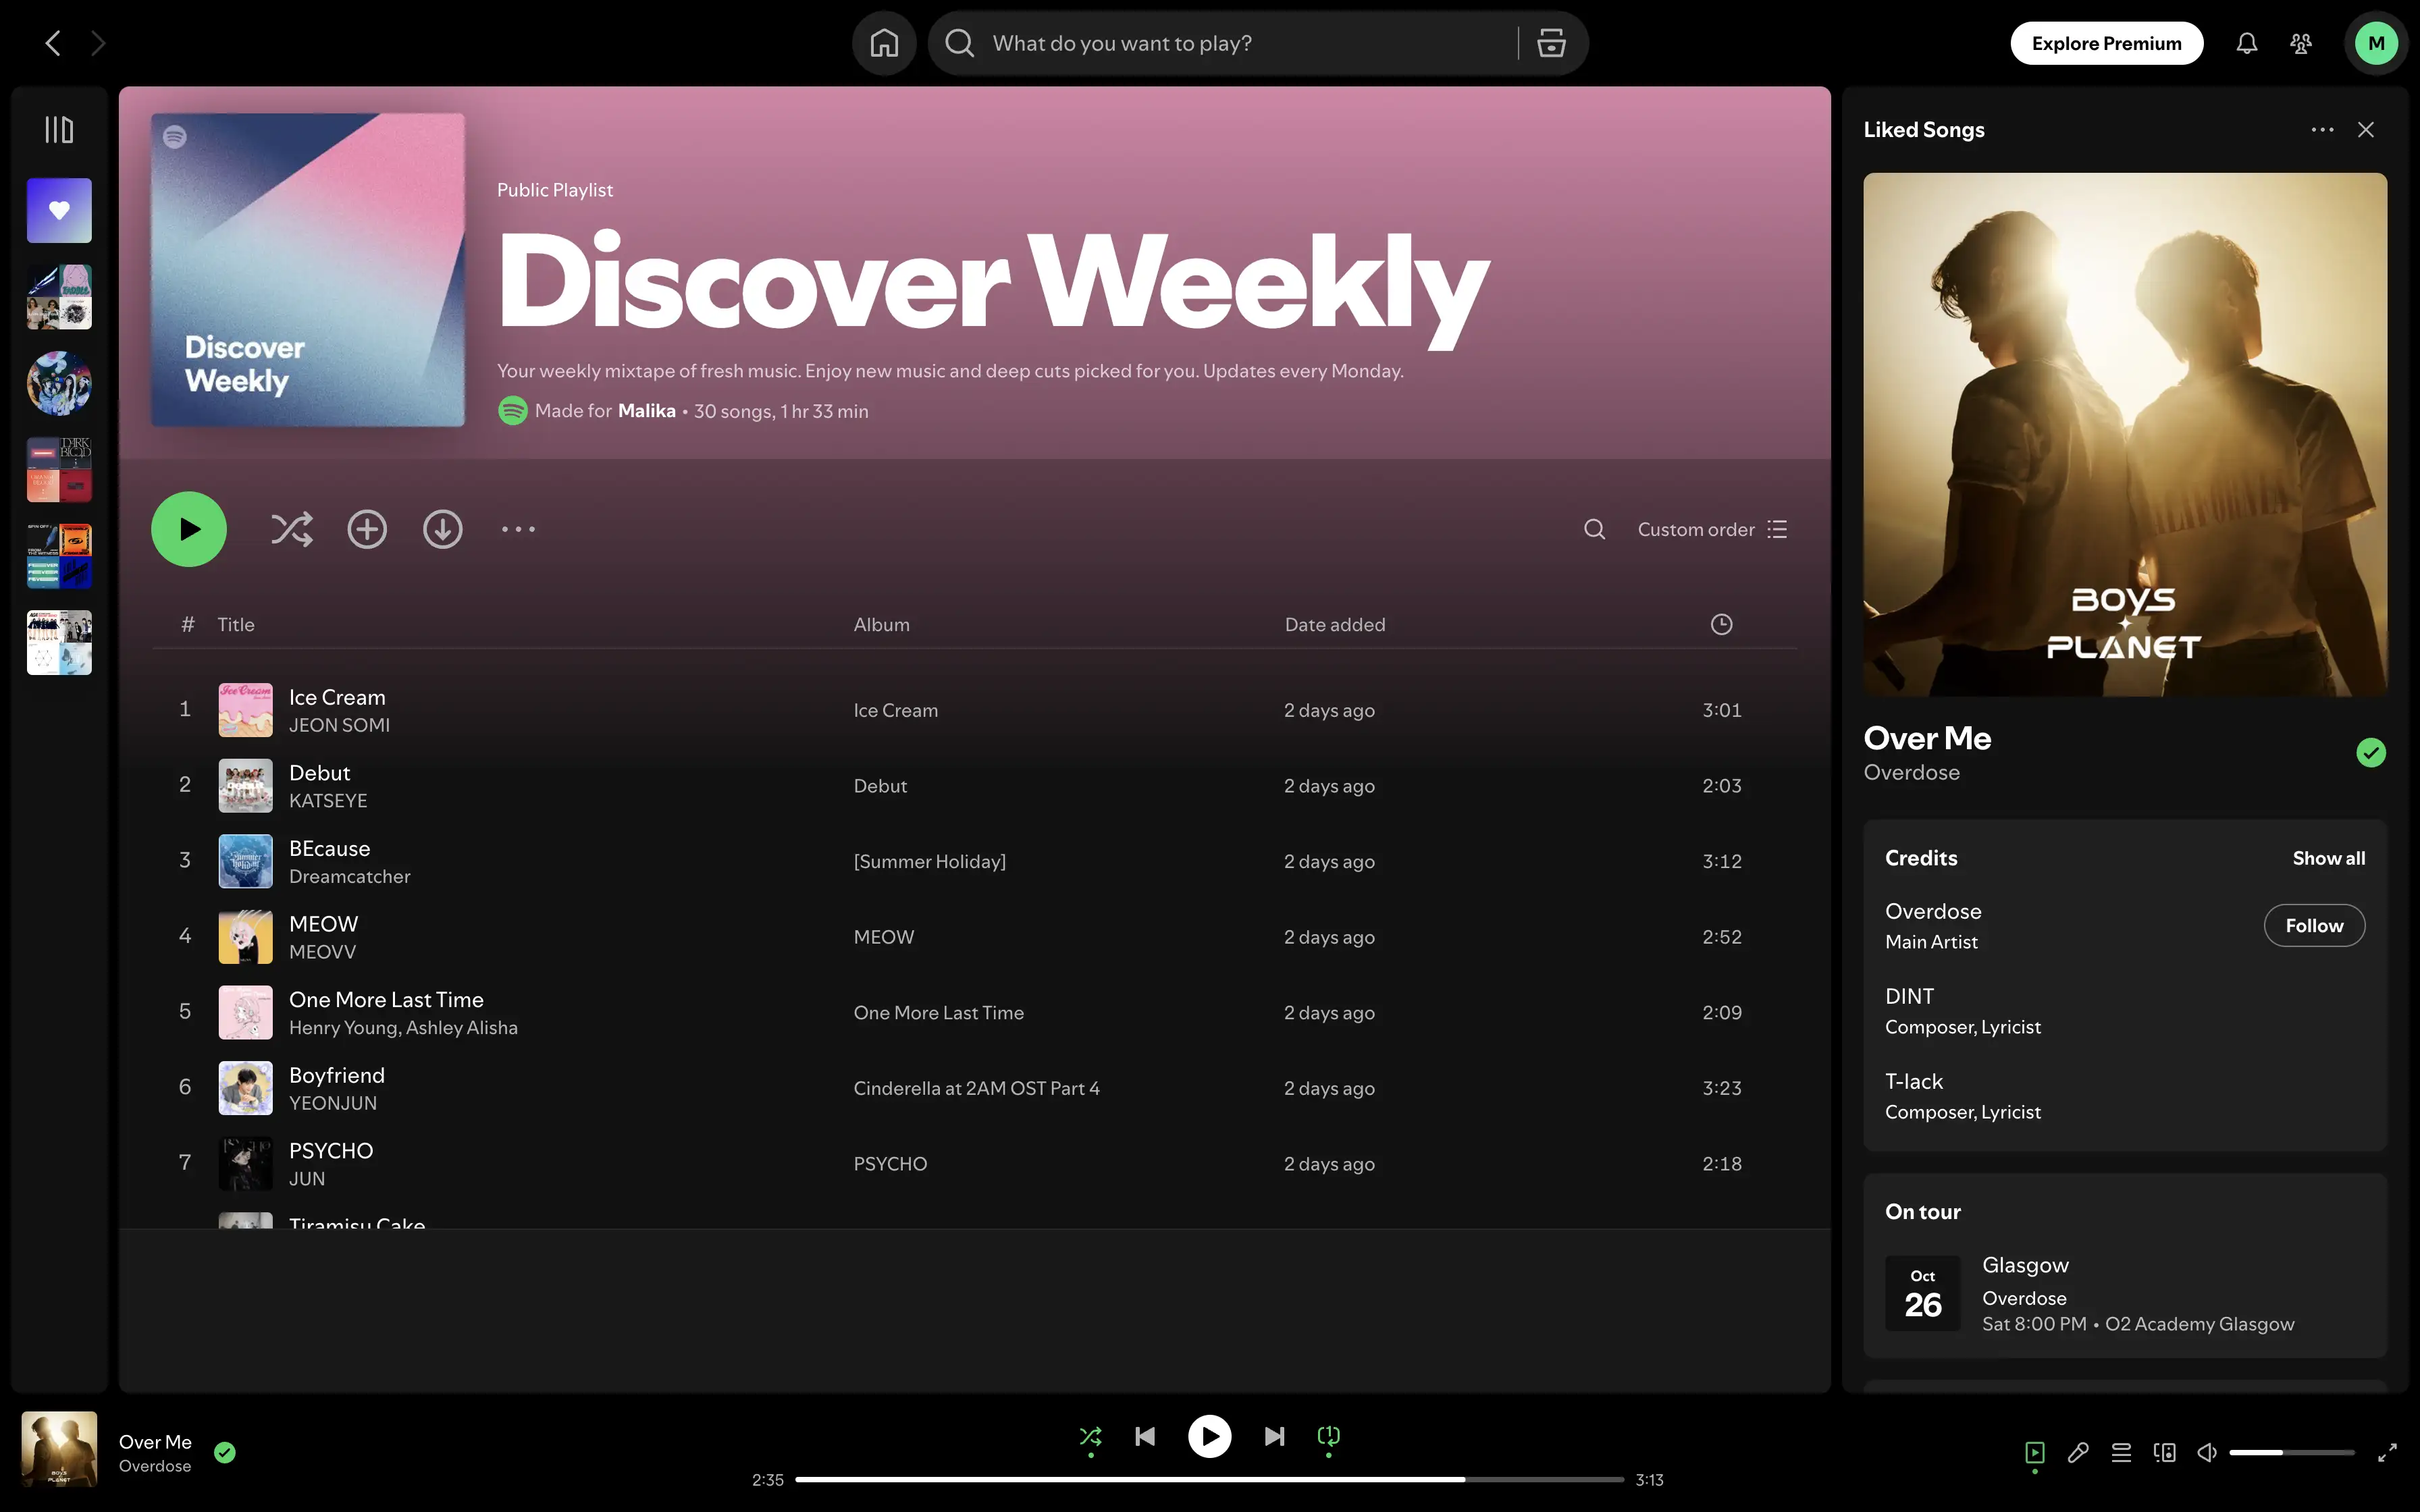2420x1512 pixels.
Task: Skip to previous track
Action: [x=1145, y=1437]
